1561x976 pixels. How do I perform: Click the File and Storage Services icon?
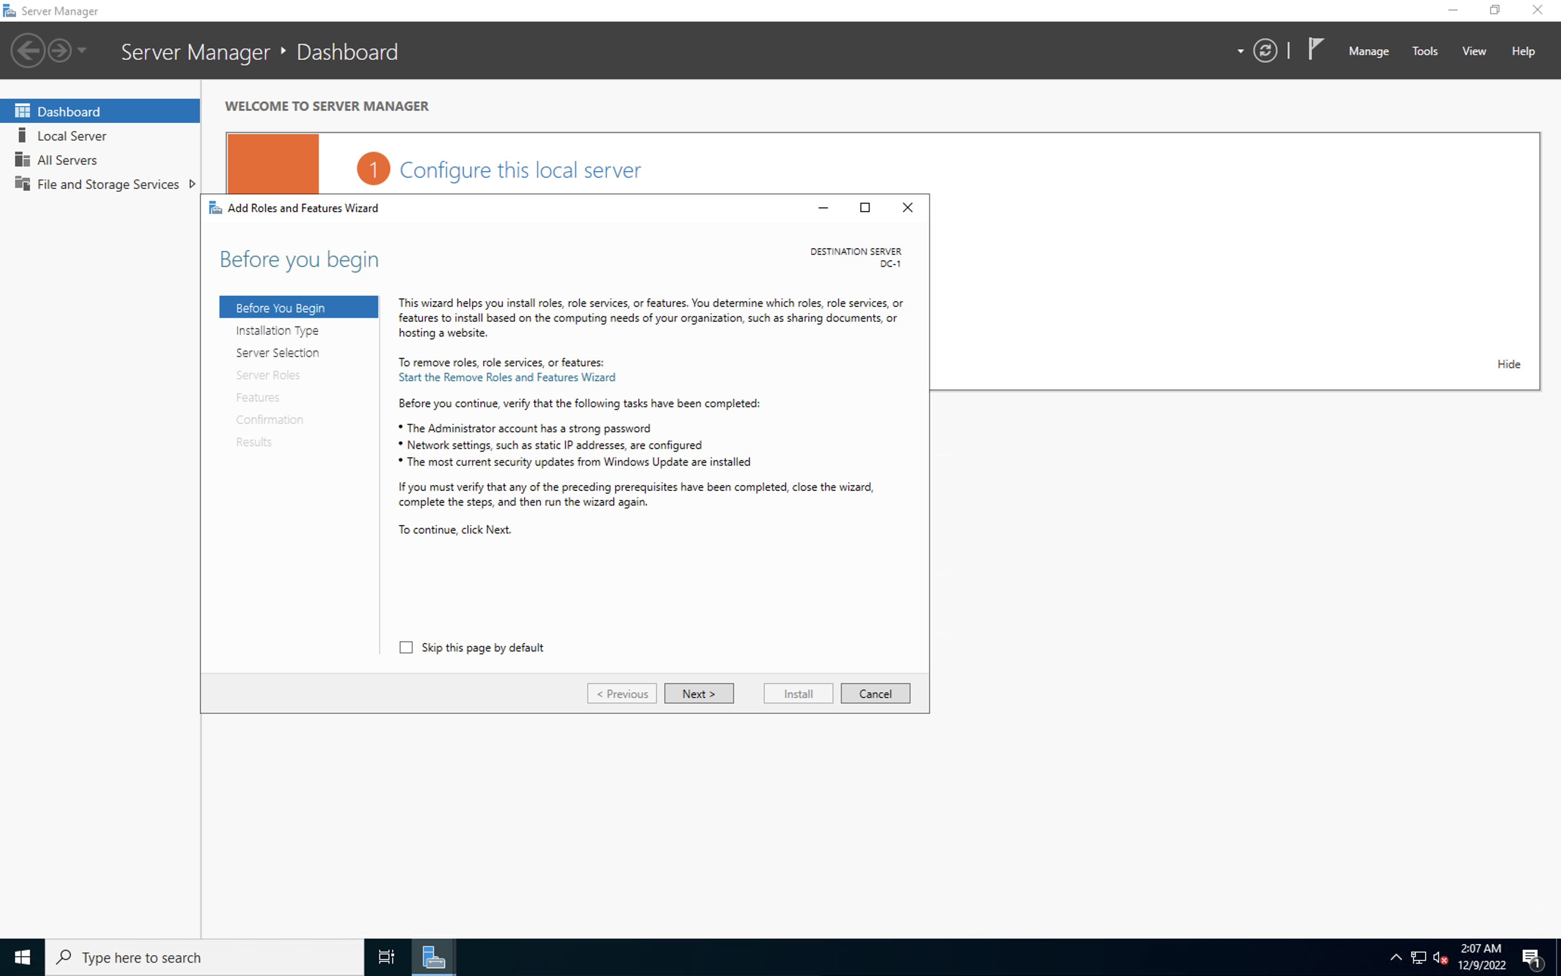(23, 183)
